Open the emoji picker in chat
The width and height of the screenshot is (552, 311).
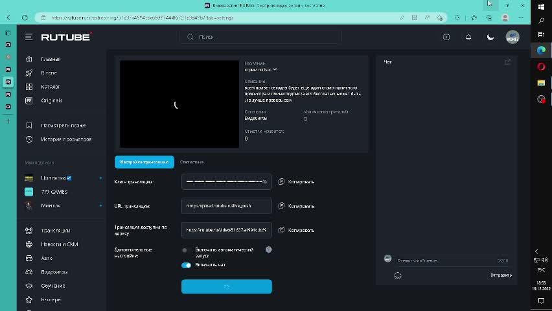[x=398, y=276]
